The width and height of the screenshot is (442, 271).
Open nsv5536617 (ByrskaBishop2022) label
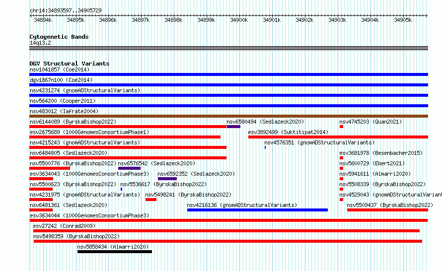[163, 184]
